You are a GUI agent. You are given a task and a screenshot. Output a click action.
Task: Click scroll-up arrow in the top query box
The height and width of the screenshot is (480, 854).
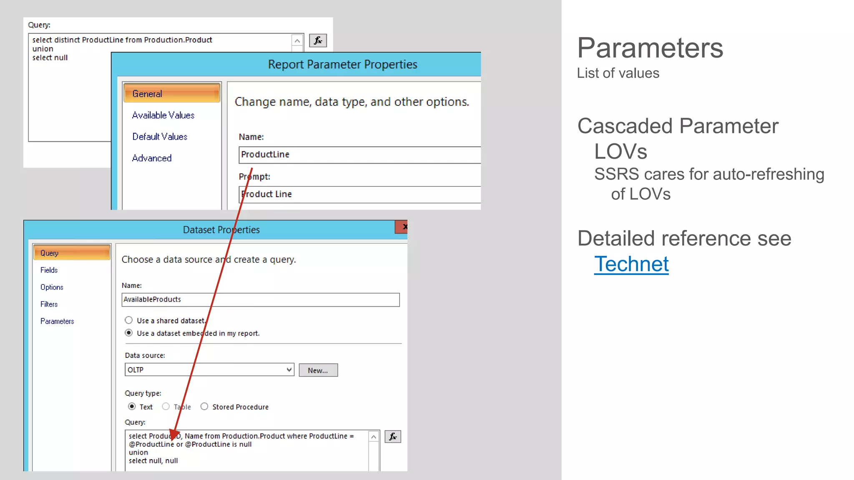(297, 40)
